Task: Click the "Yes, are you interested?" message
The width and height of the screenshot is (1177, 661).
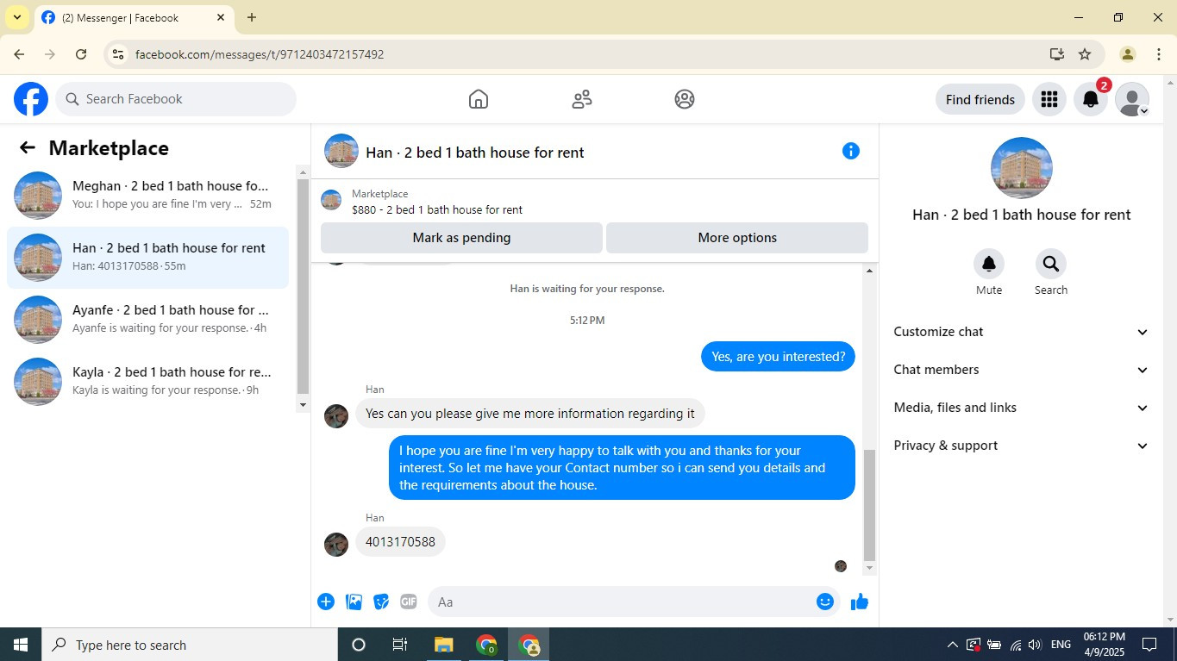Action: (x=778, y=357)
